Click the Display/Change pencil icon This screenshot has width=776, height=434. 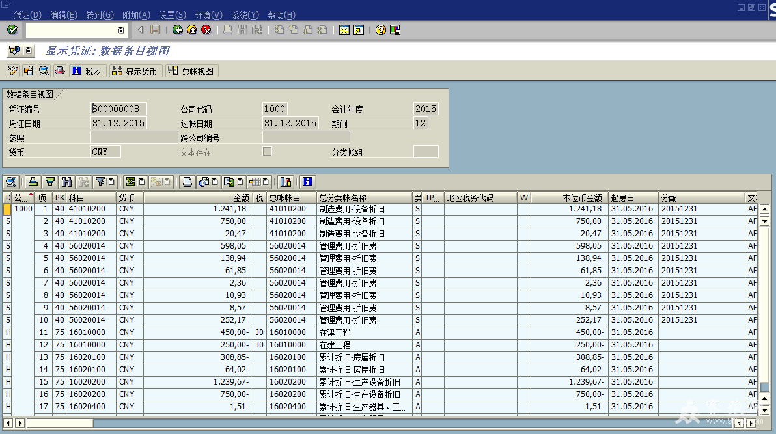13,71
